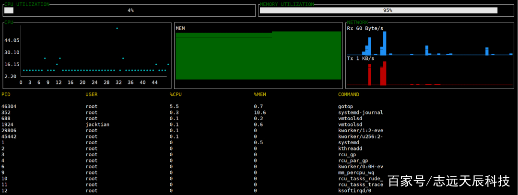
Task: Select the rcu_tasks_rude_ command entry
Action: pos(360,179)
